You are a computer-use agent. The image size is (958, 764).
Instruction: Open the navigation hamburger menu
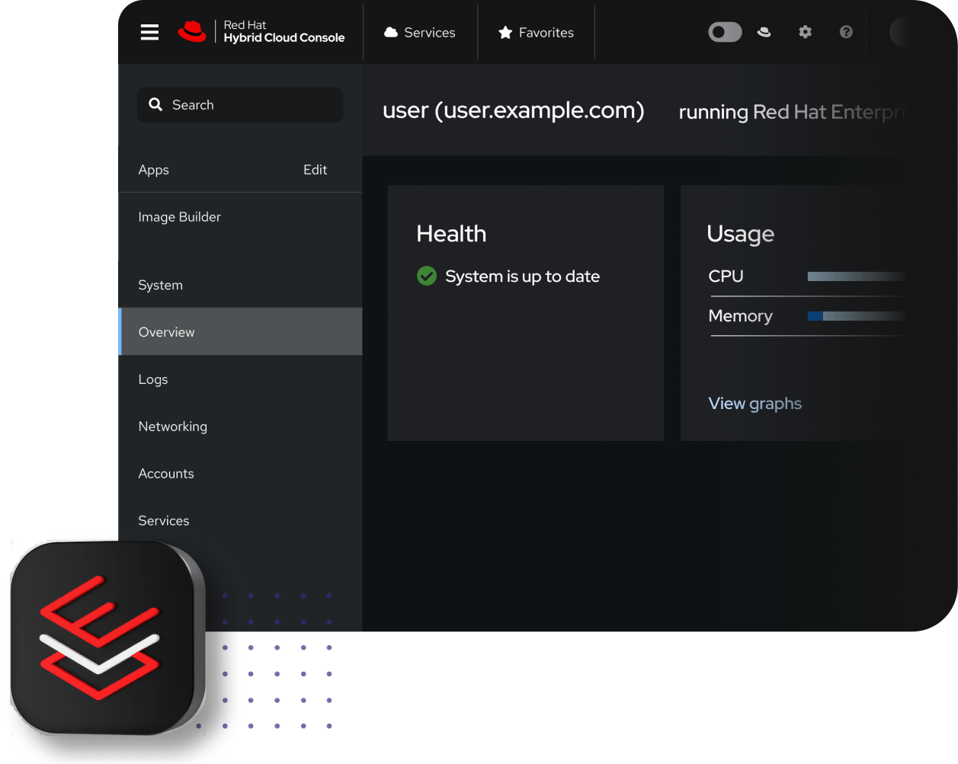point(149,32)
